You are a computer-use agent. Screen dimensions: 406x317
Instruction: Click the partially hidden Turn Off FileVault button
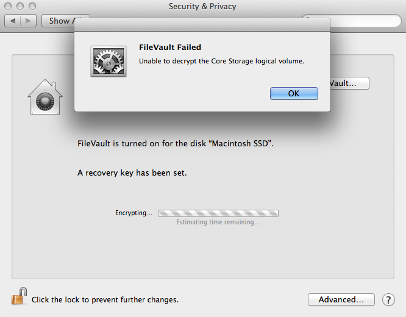click(x=350, y=83)
